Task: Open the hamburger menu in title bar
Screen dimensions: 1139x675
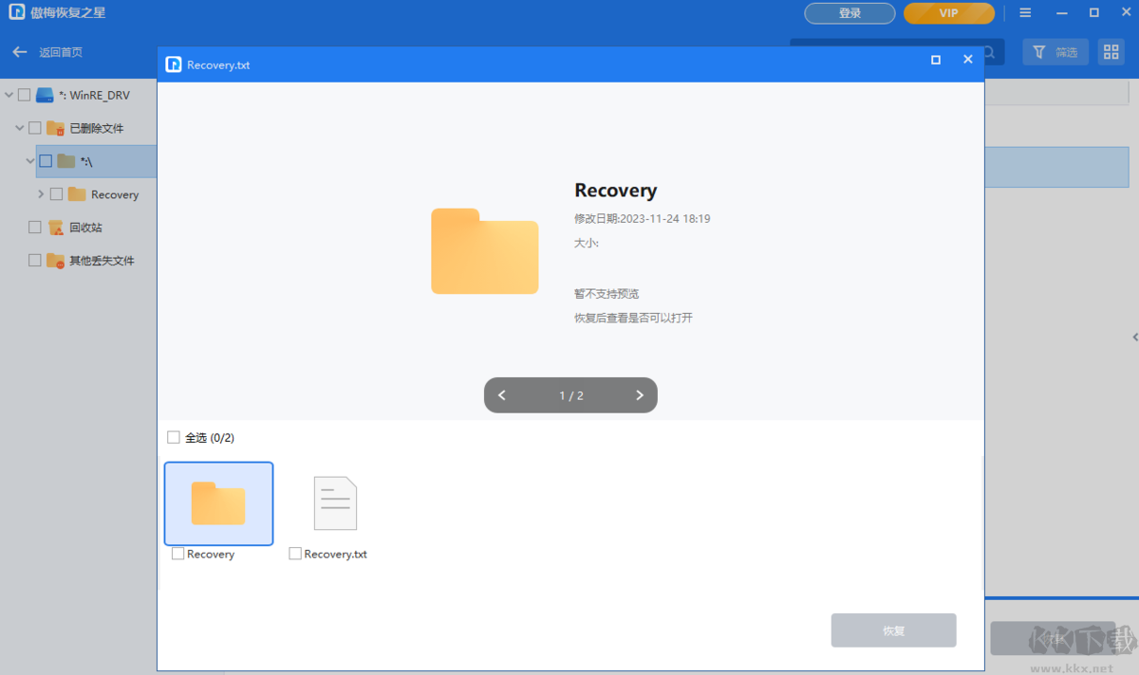Action: coord(1026,12)
